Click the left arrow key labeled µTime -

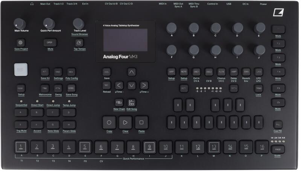pyautogui.click(x=119, y=85)
